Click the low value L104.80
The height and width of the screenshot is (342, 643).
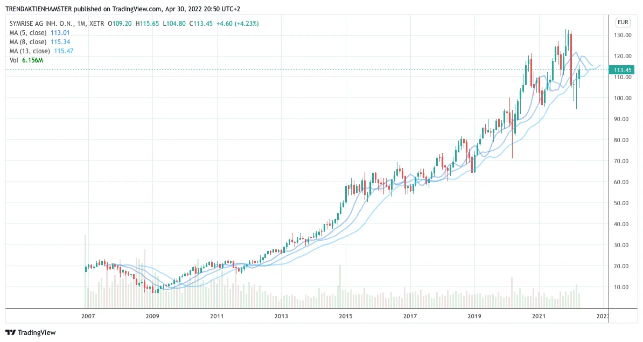pos(174,24)
